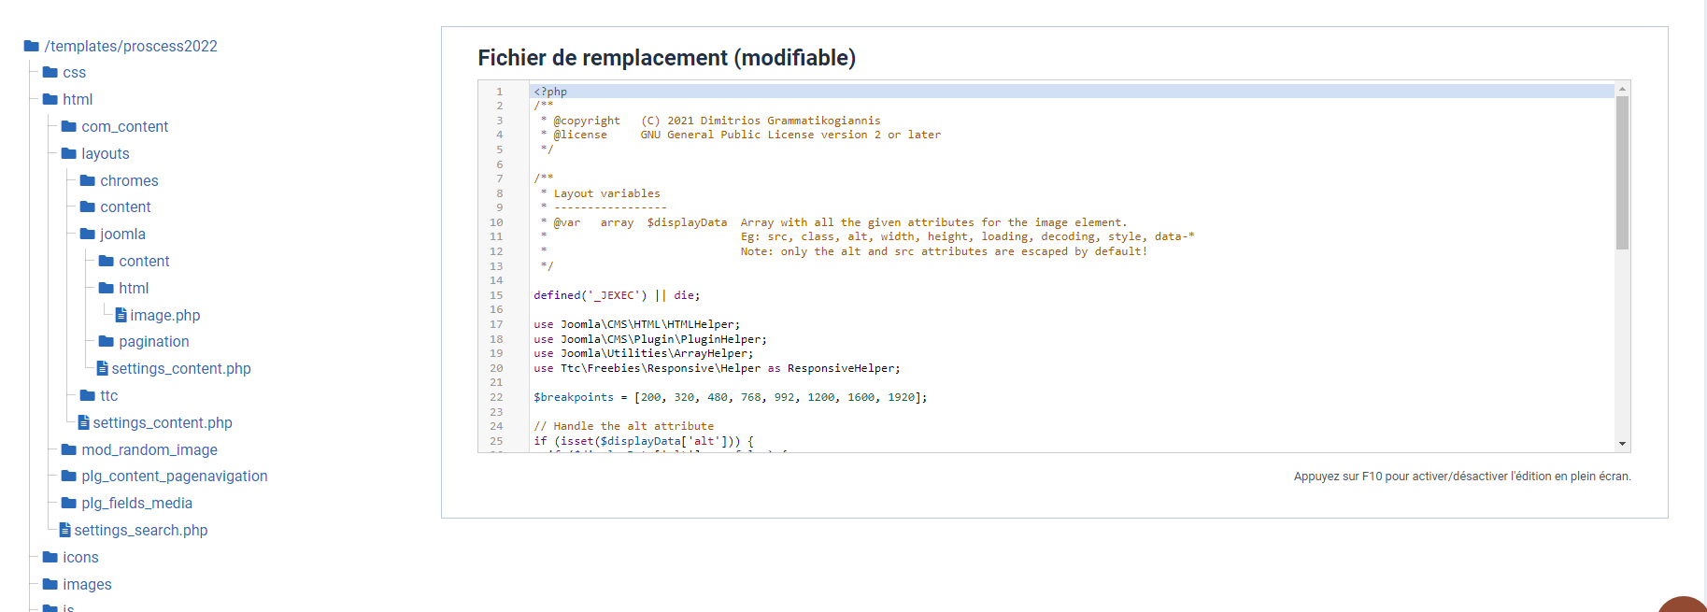Click the folder icon of html under joomla
Viewport: 1707px width, 612px height.
pos(107,288)
